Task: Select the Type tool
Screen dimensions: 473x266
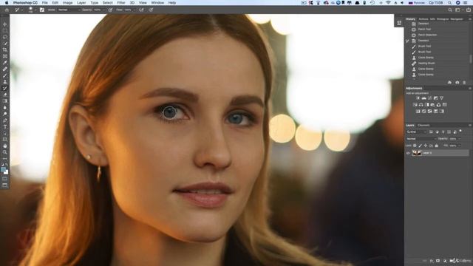Action: pyautogui.click(x=5, y=126)
